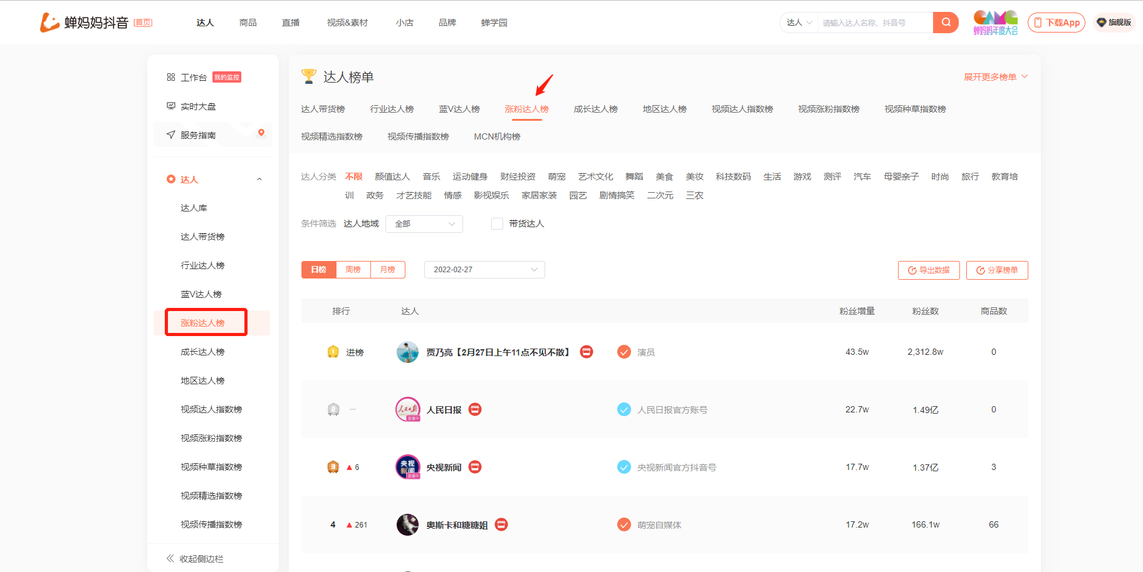
Task: Click the rank 2 silver medal icon
Action: 333,409
